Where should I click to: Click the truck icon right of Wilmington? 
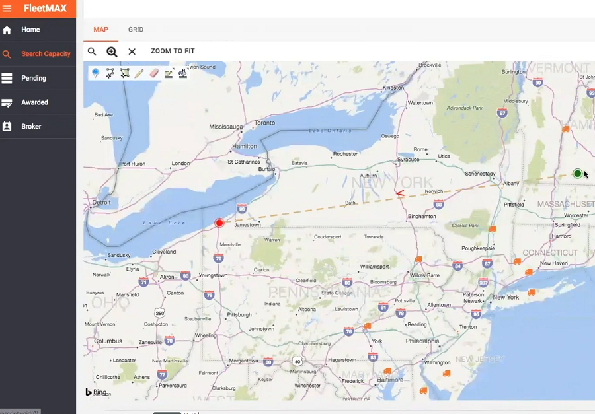point(447,374)
